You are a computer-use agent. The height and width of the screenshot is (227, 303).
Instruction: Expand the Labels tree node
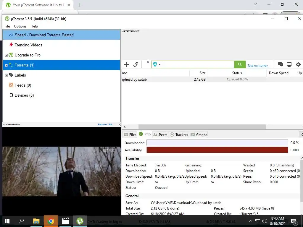click(6, 75)
